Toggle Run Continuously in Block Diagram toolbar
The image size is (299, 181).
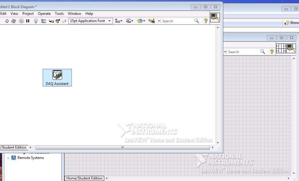[x=14, y=21]
